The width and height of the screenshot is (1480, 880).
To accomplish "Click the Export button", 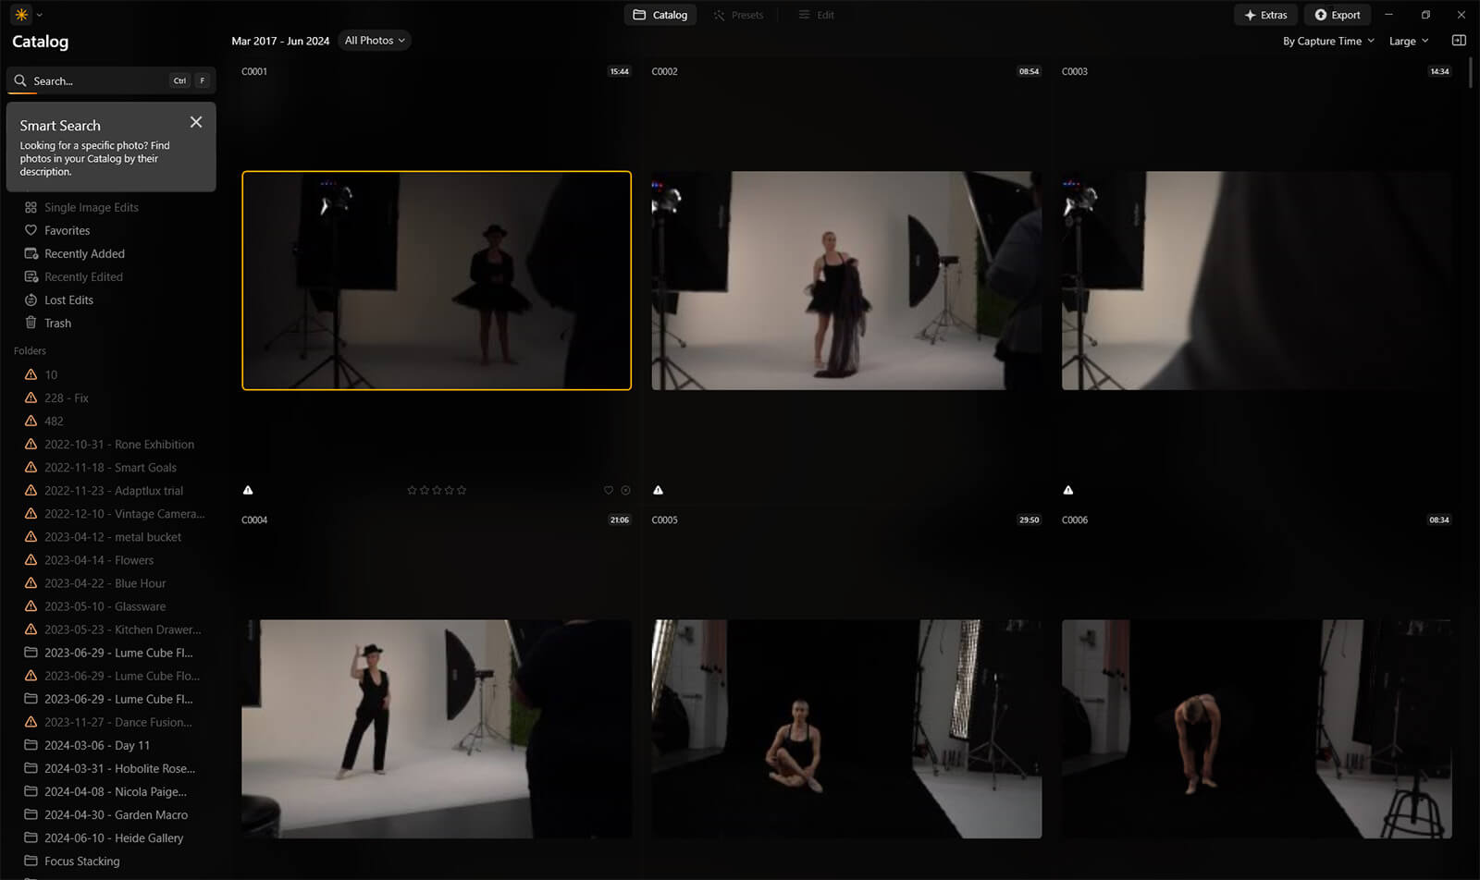I will pos(1337,15).
